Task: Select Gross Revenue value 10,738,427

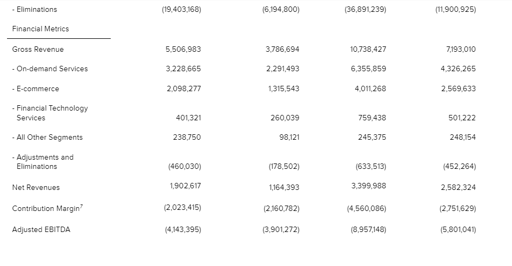Action: (368, 49)
